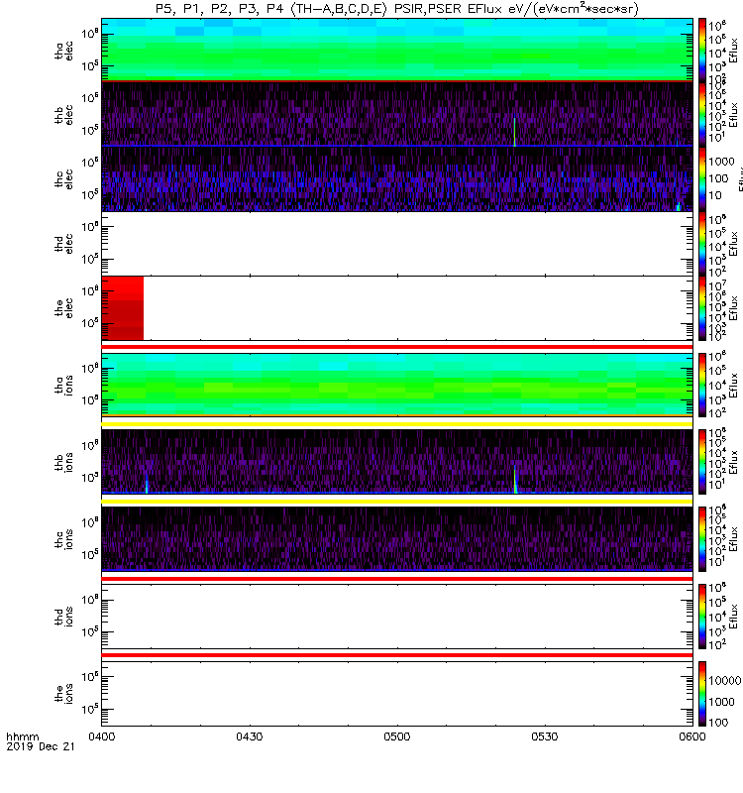The image size is (743, 793).
Task: Click the yellow status bar below thb ions panel
Action: [x=397, y=502]
